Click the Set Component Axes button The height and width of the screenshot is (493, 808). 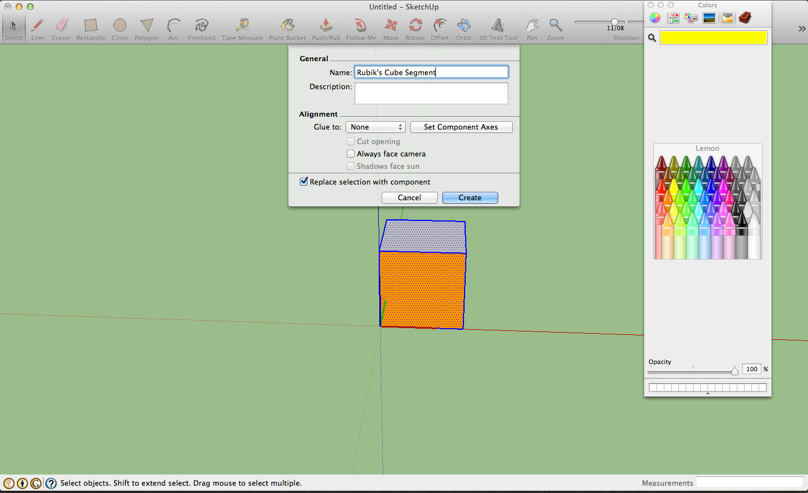click(461, 127)
